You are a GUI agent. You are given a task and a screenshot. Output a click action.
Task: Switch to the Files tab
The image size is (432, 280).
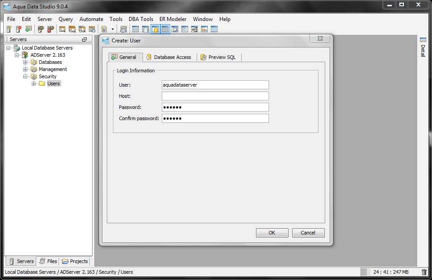click(x=48, y=261)
